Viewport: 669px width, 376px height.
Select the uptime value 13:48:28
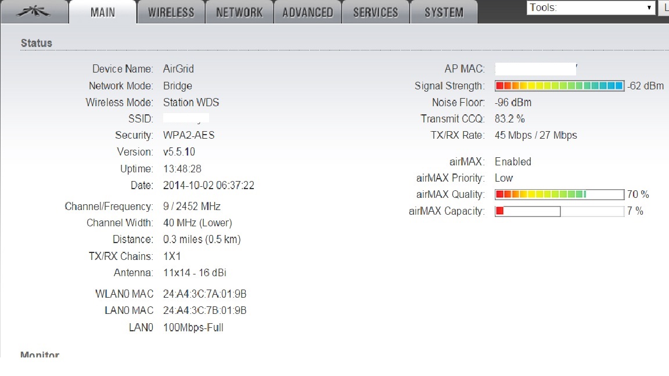(x=182, y=169)
